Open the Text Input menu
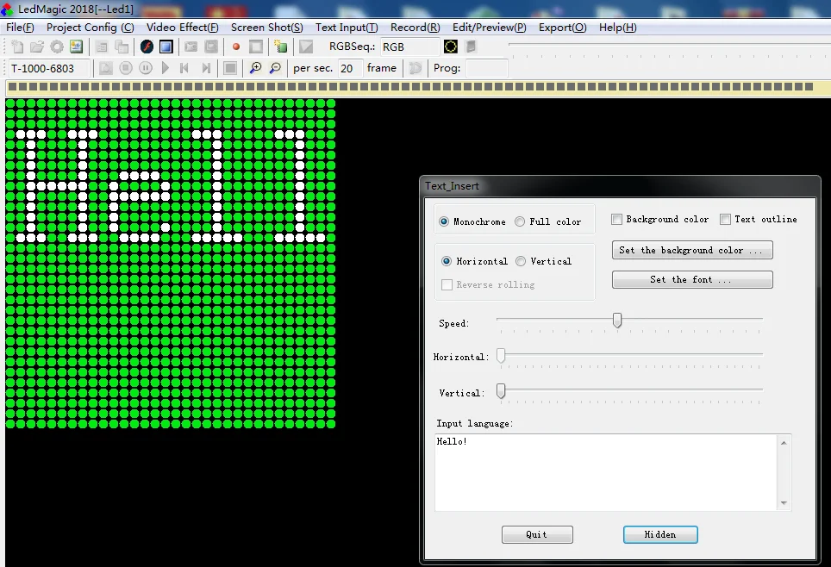The image size is (831, 567). click(347, 28)
